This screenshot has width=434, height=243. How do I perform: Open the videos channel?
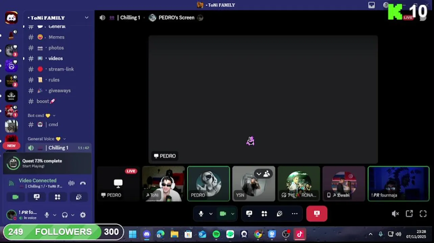click(58, 58)
